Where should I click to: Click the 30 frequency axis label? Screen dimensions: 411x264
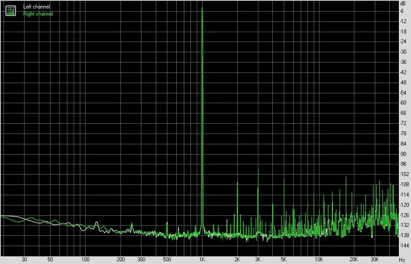click(x=24, y=260)
